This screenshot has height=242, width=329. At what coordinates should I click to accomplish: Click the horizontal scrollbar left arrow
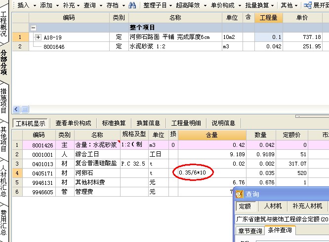point(16,109)
